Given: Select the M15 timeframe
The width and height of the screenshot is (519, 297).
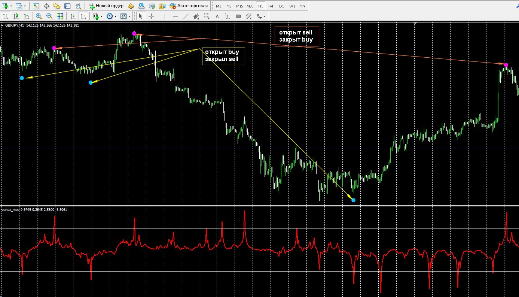Looking at the screenshot, I should [239, 6].
